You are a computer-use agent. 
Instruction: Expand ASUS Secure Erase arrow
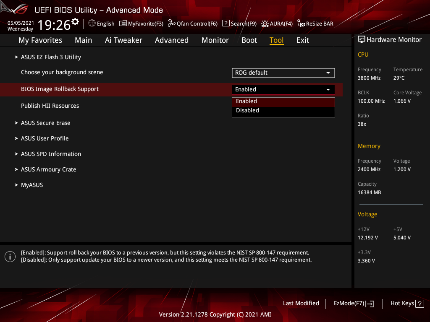(16, 123)
